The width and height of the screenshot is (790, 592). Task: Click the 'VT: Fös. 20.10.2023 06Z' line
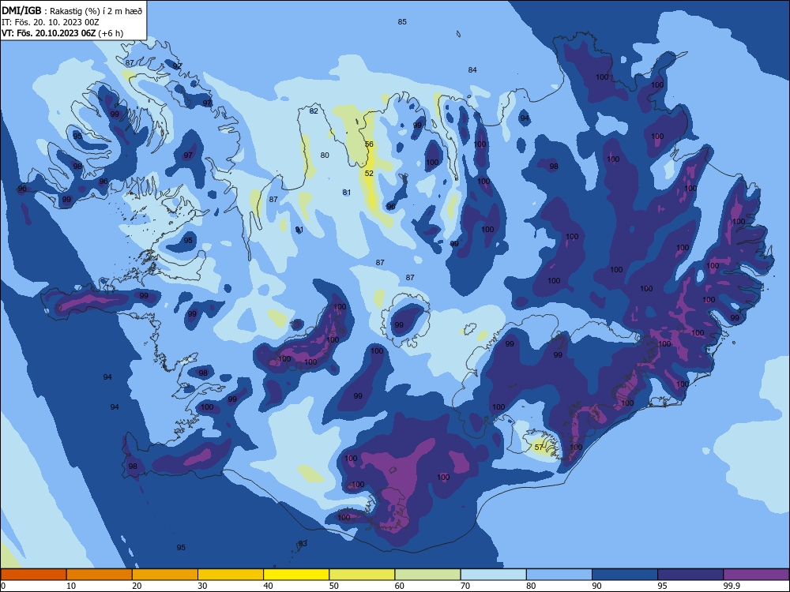point(48,33)
